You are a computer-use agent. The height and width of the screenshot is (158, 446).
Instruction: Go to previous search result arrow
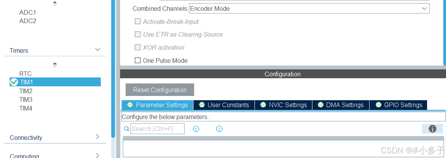click(x=196, y=129)
